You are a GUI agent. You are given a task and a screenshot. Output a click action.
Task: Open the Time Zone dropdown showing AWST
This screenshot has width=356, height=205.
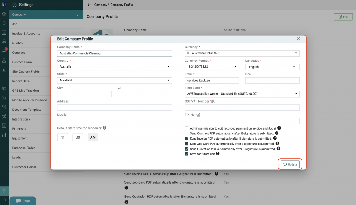pyautogui.click(x=242, y=94)
